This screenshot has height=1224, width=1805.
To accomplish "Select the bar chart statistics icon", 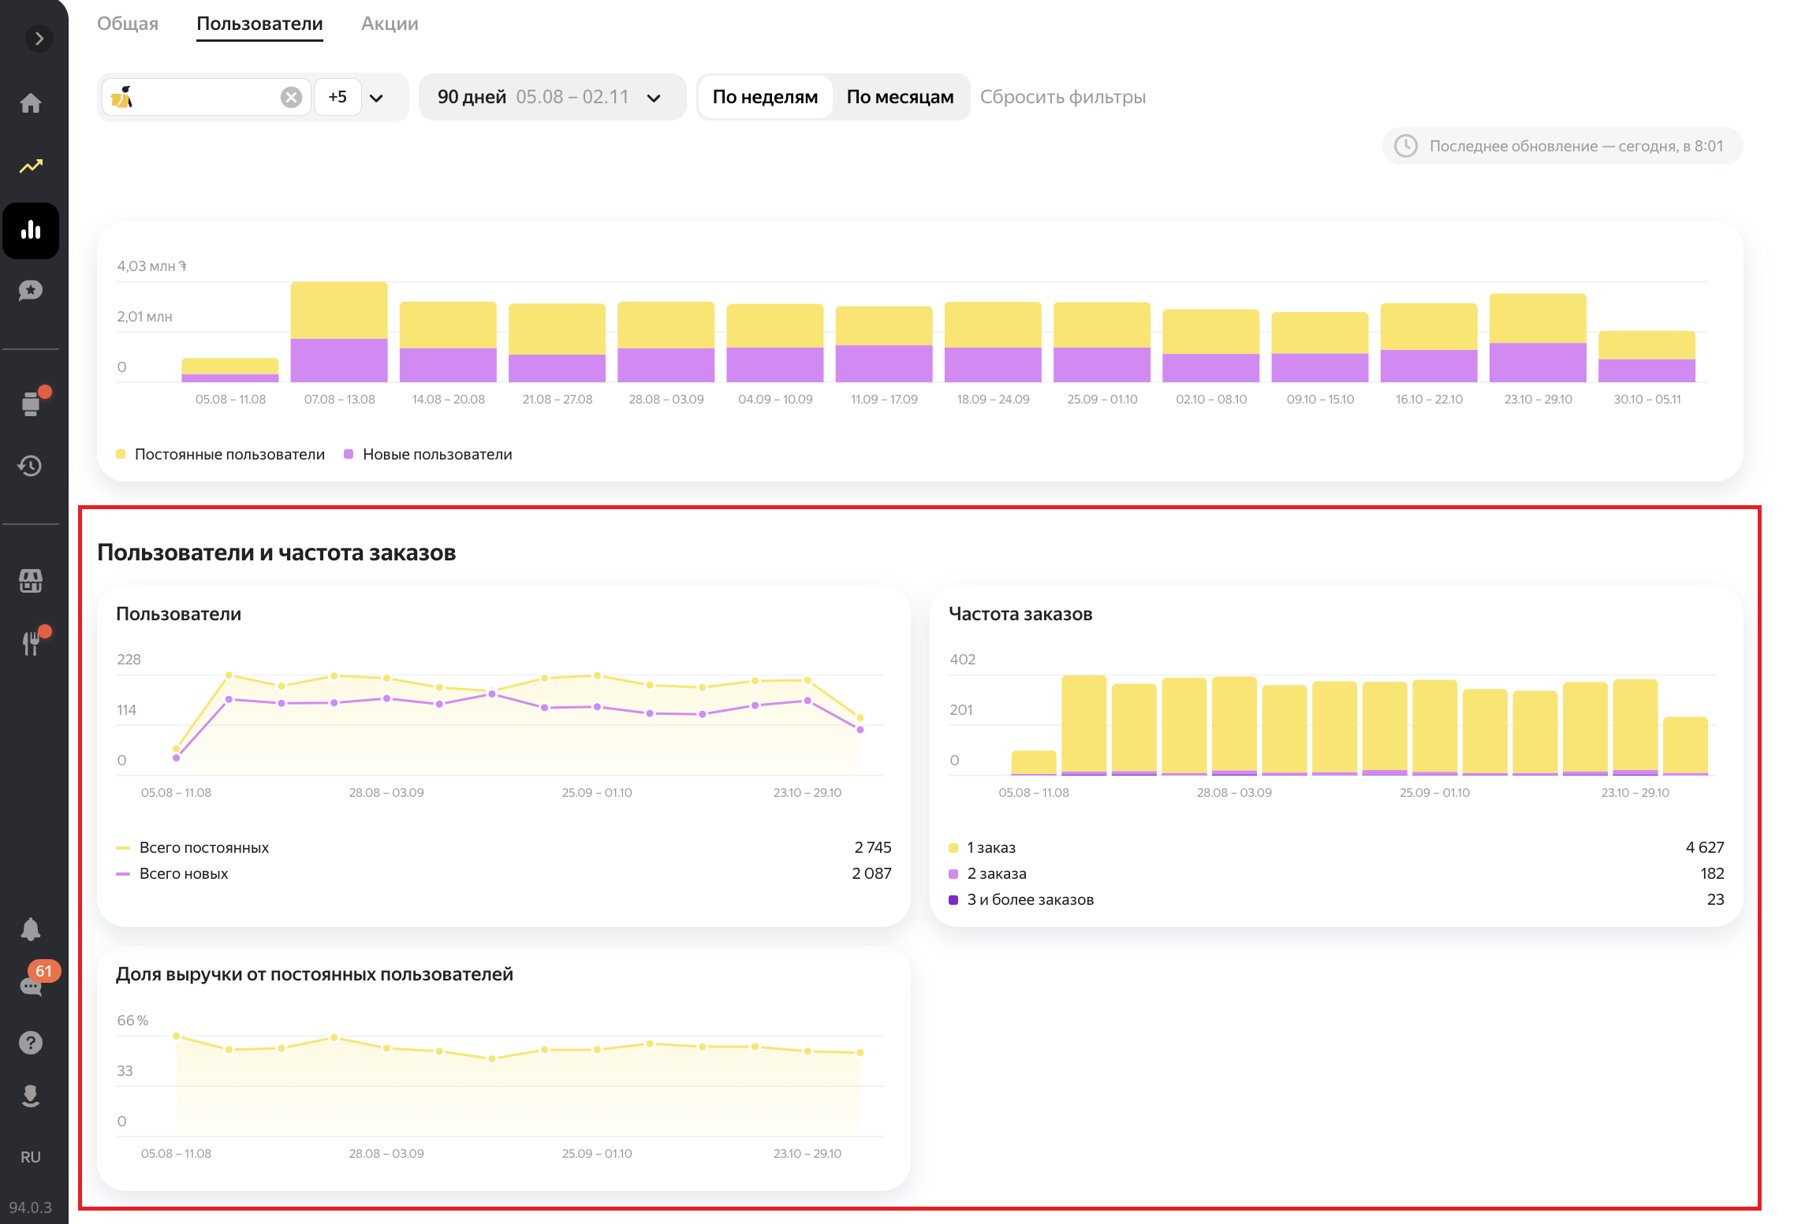I will (x=31, y=231).
